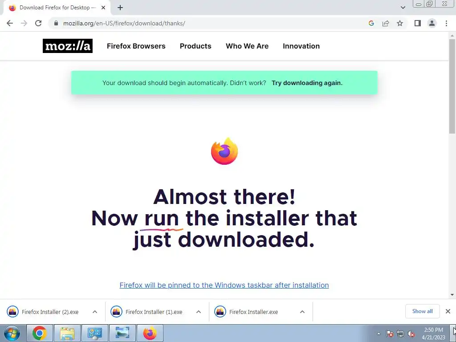Viewport: 456px width, 342px height.
Task: Expand options for Firefox Installer.exe
Action: click(302, 312)
